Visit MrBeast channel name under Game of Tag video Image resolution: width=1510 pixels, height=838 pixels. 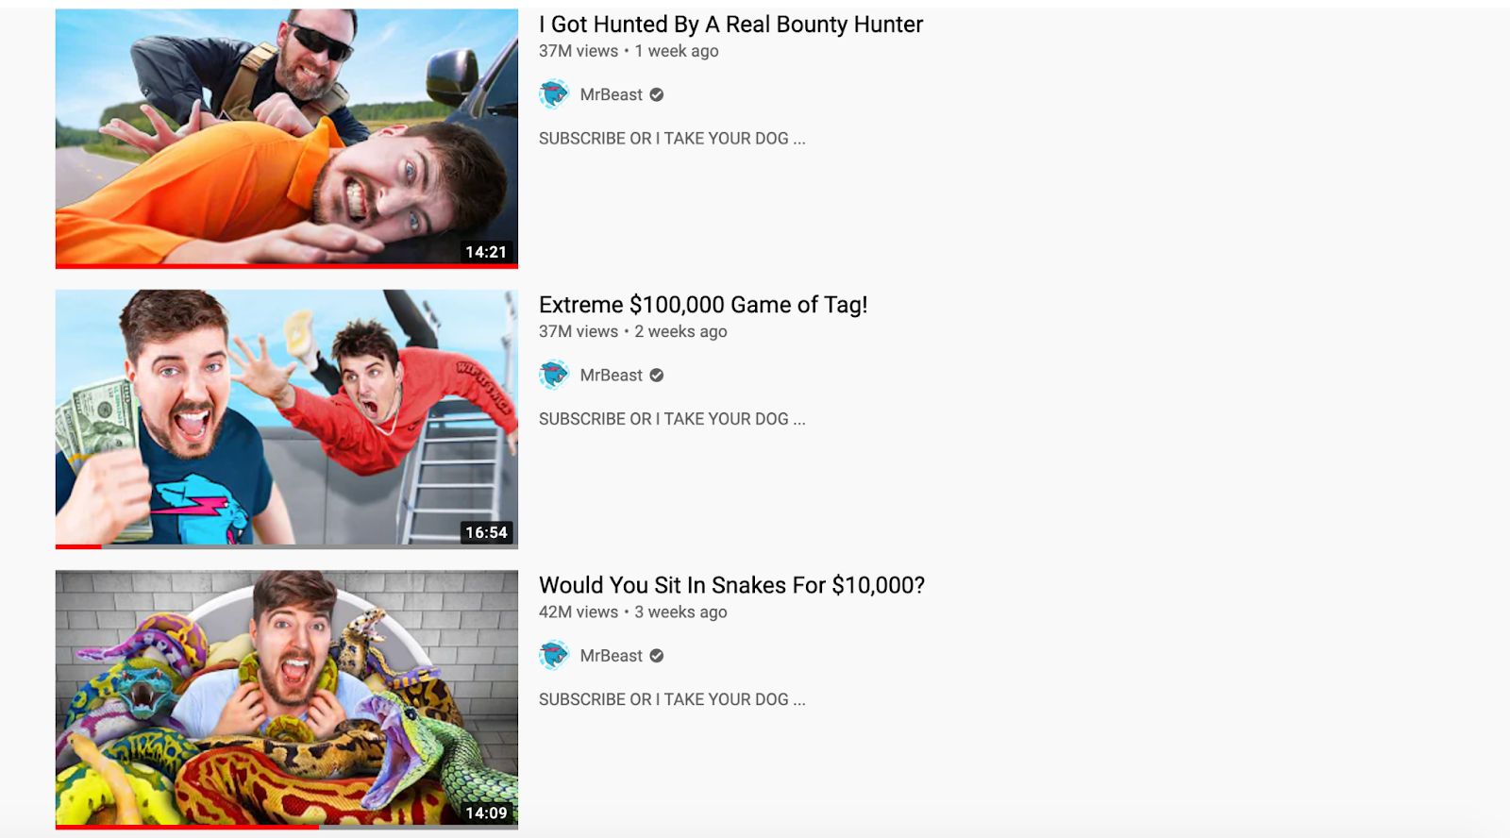[x=611, y=375]
